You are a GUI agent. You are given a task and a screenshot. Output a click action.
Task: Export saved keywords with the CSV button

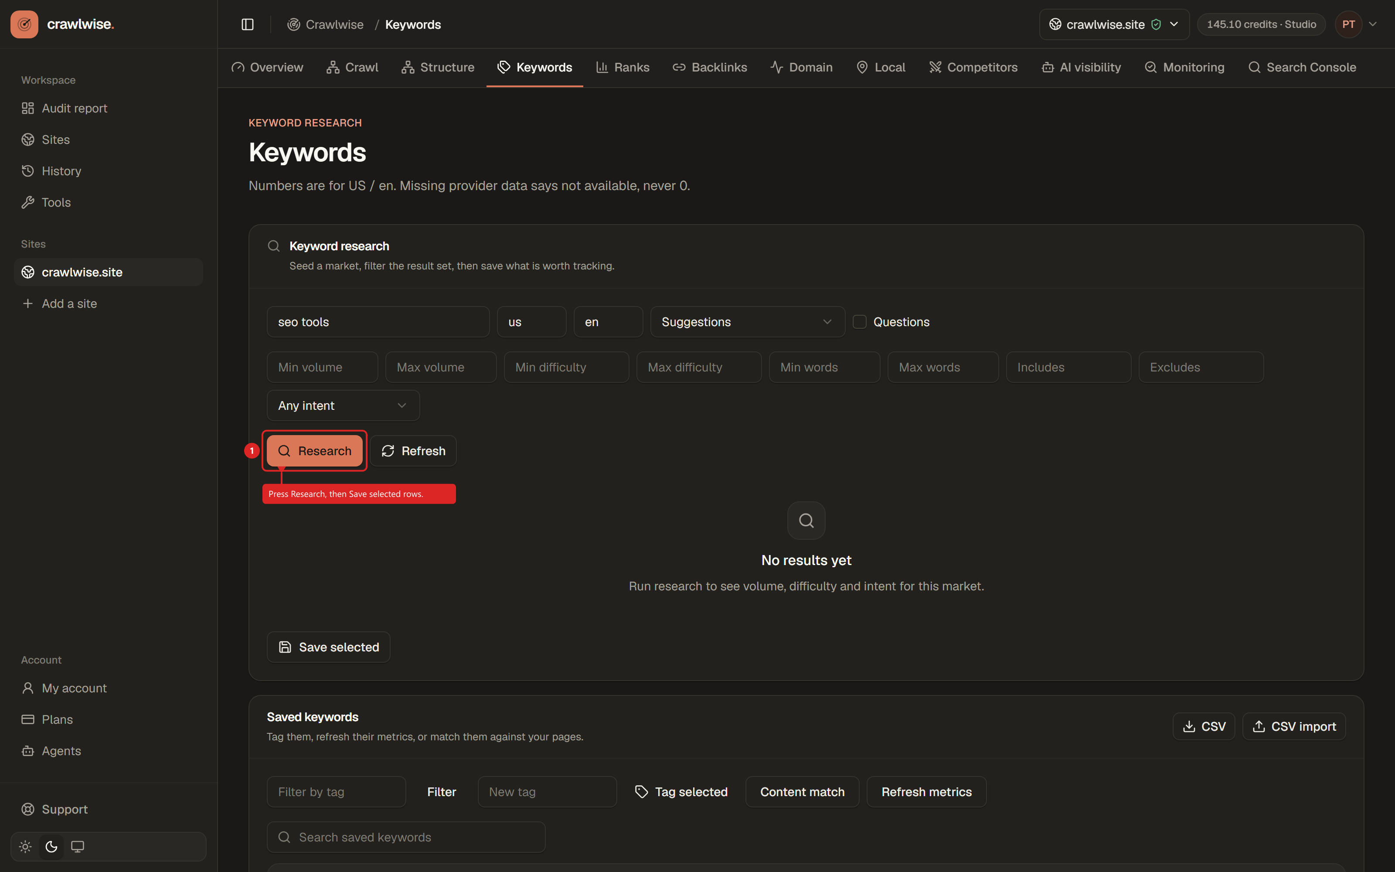1204,727
